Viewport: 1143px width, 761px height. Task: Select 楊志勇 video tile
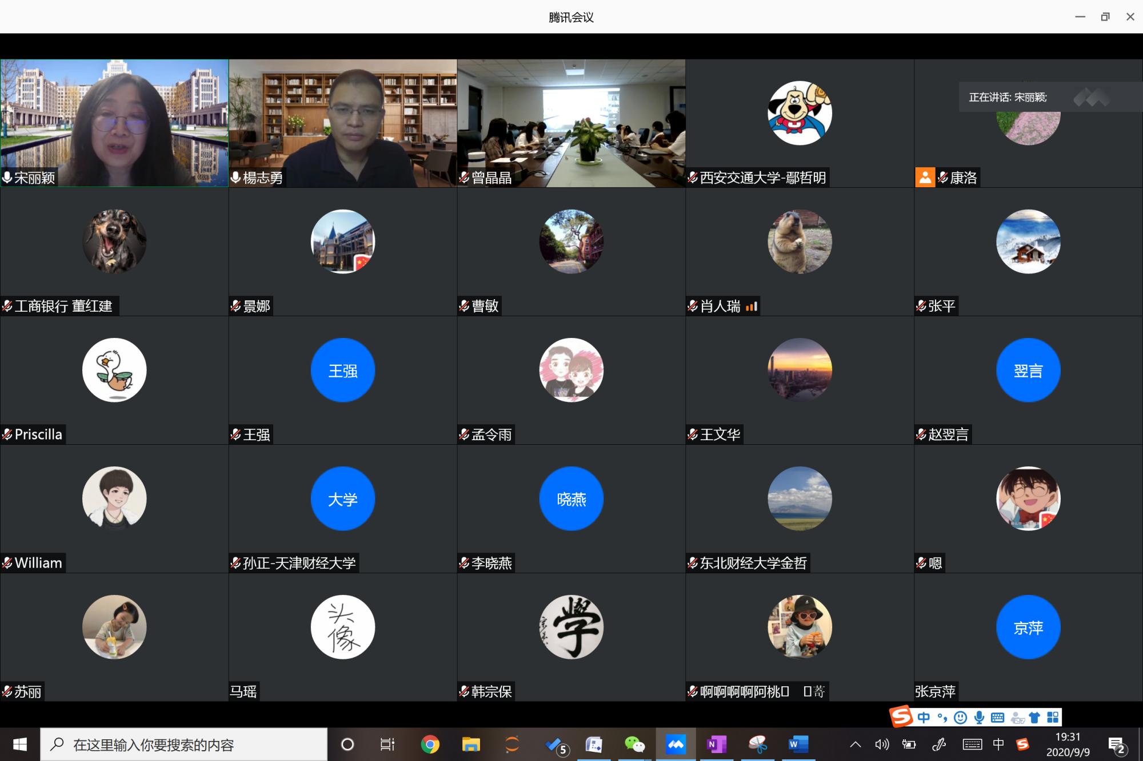pyautogui.click(x=343, y=123)
